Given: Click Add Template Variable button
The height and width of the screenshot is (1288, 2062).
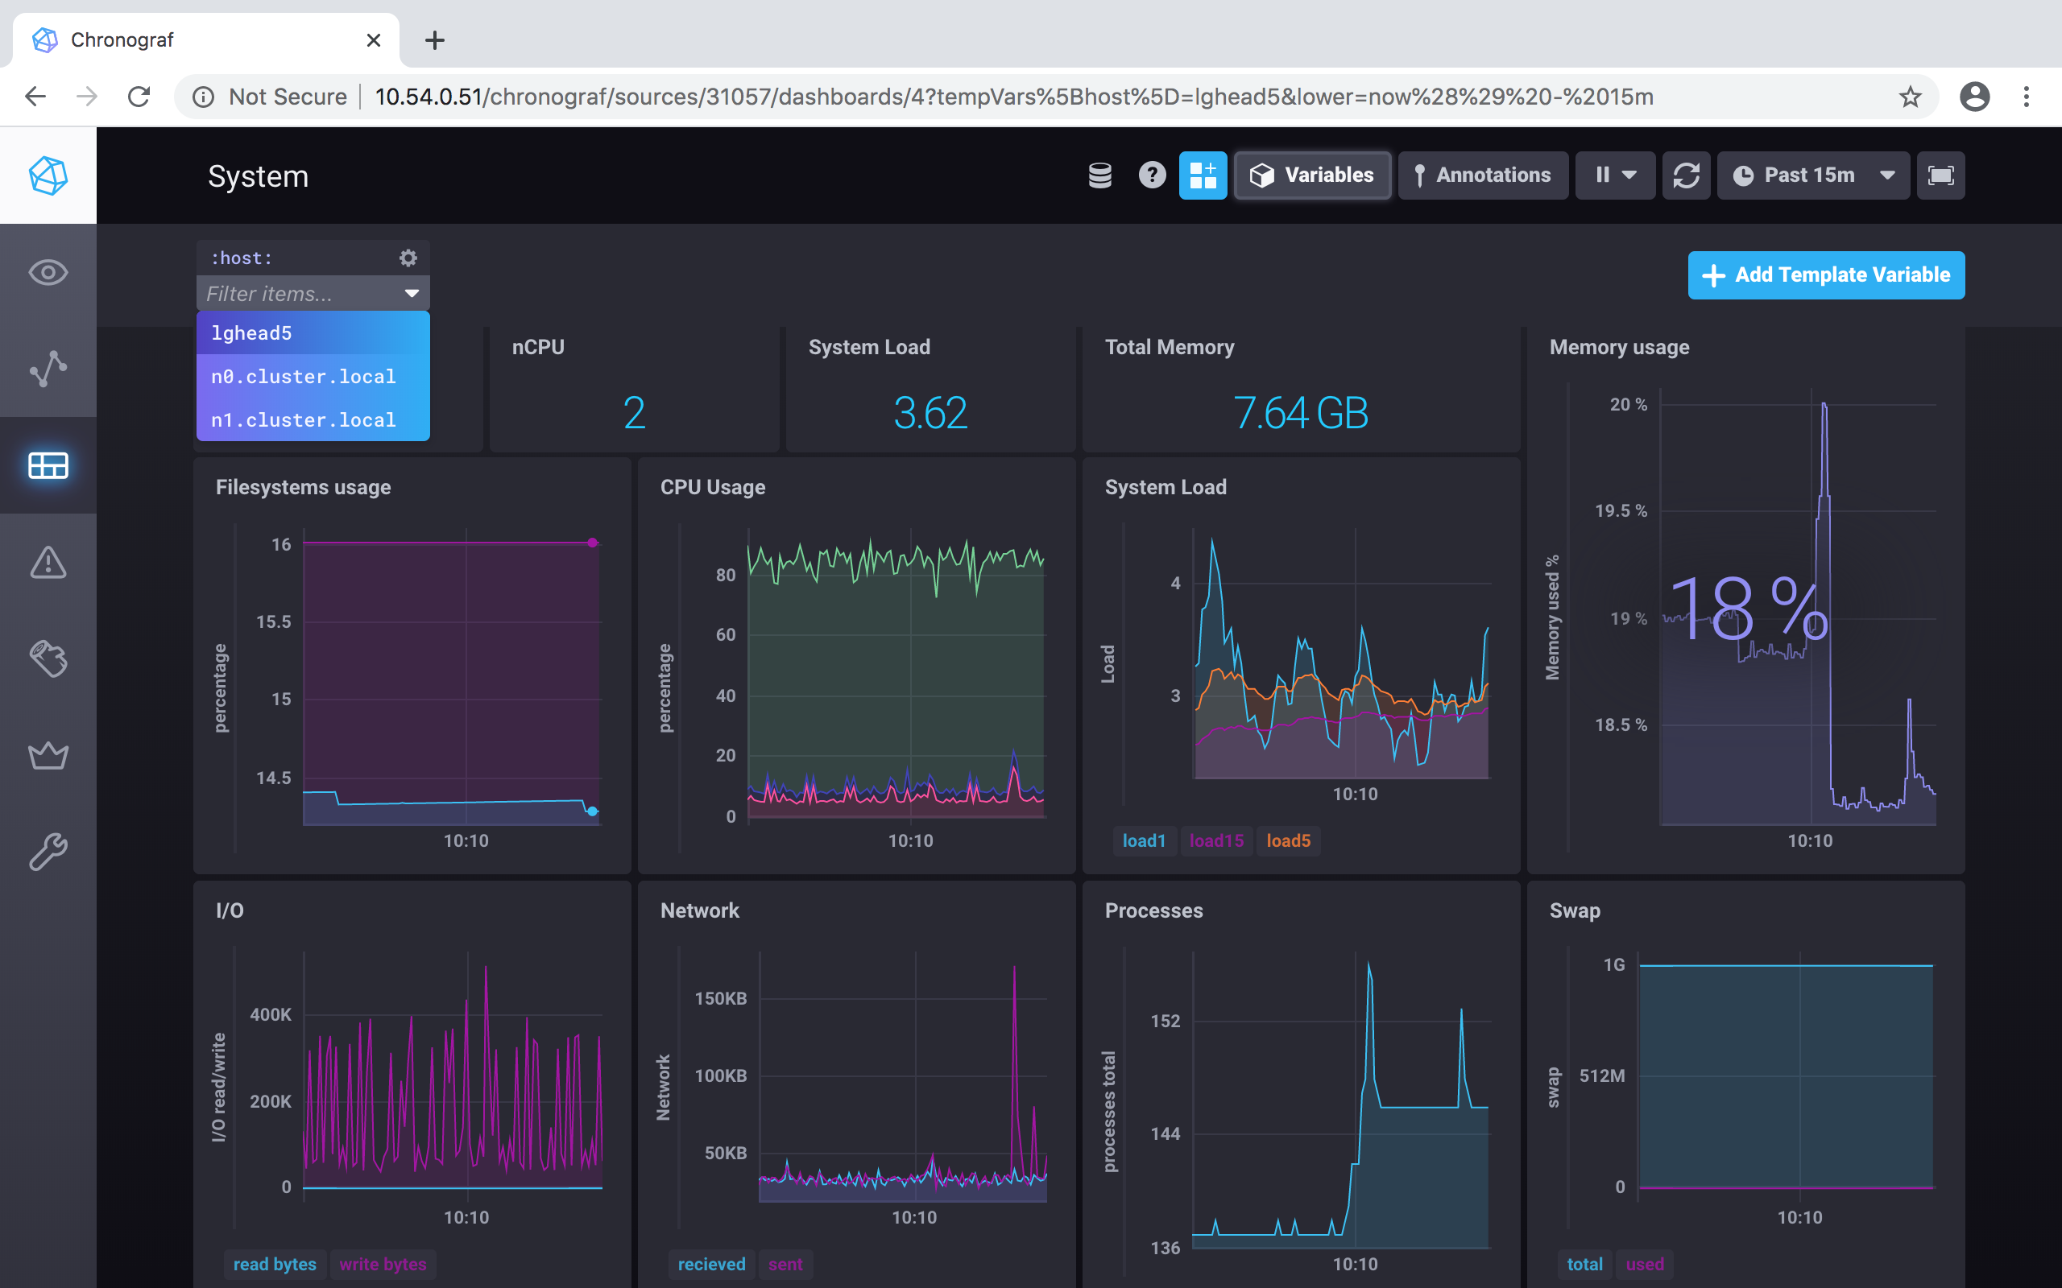Looking at the screenshot, I should [x=1826, y=275].
